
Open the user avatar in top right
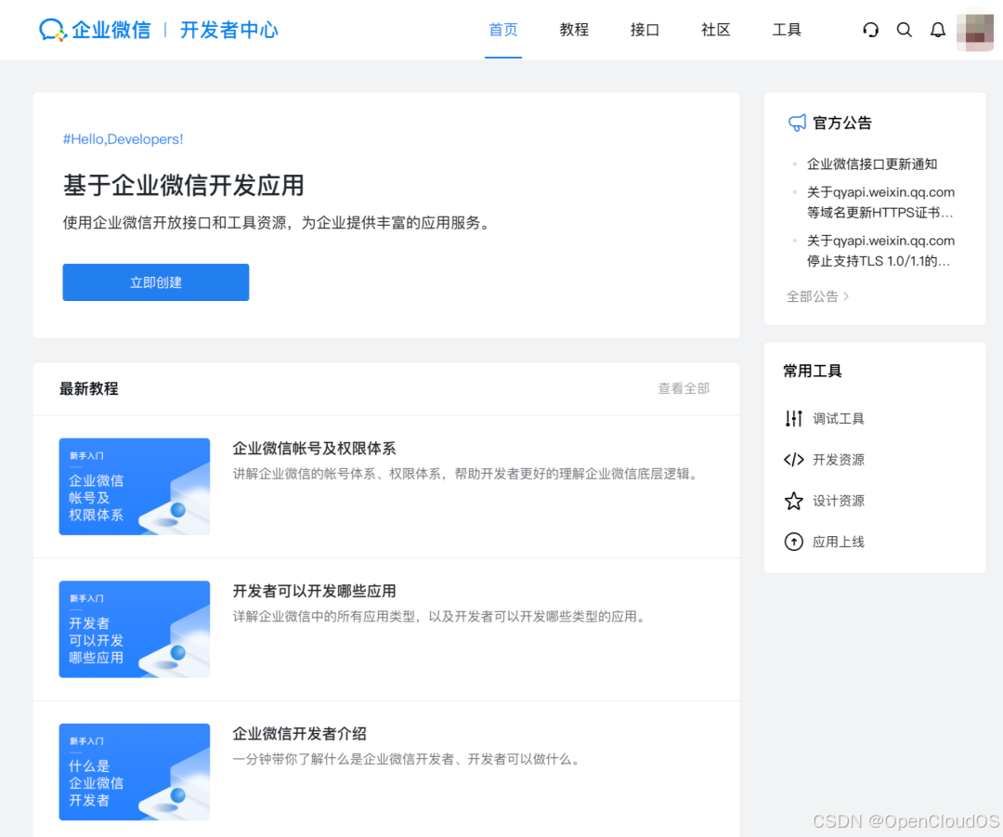pos(975,30)
